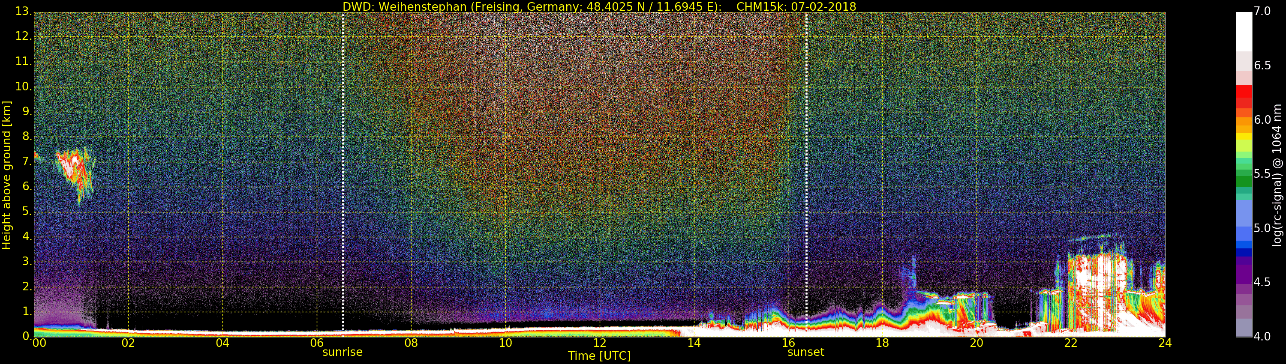
Task: Click the "7.0" colorbar tick value
Action: click(1262, 11)
